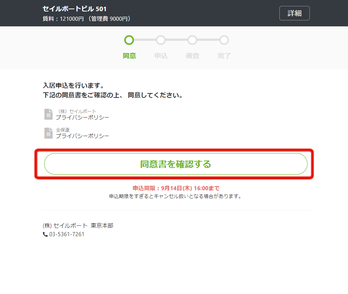The width and height of the screenshot is (348, 294).
Task: Click the 申込 step label
Action: click(x=161, y=56)
